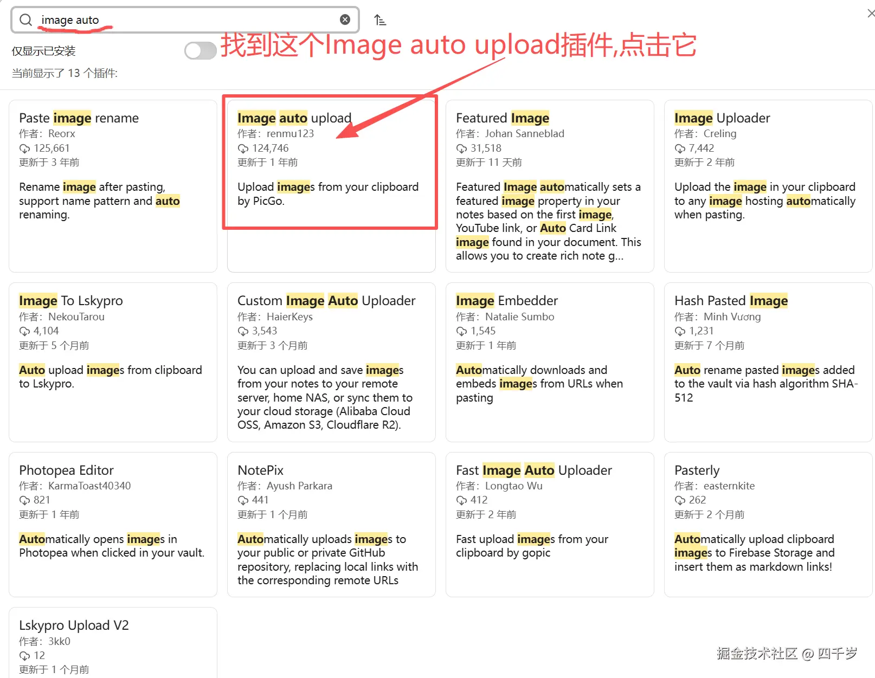Click the sort order icon beside the search bar
Viewport: 875px width, 678px height.
[x=380, y=19]
